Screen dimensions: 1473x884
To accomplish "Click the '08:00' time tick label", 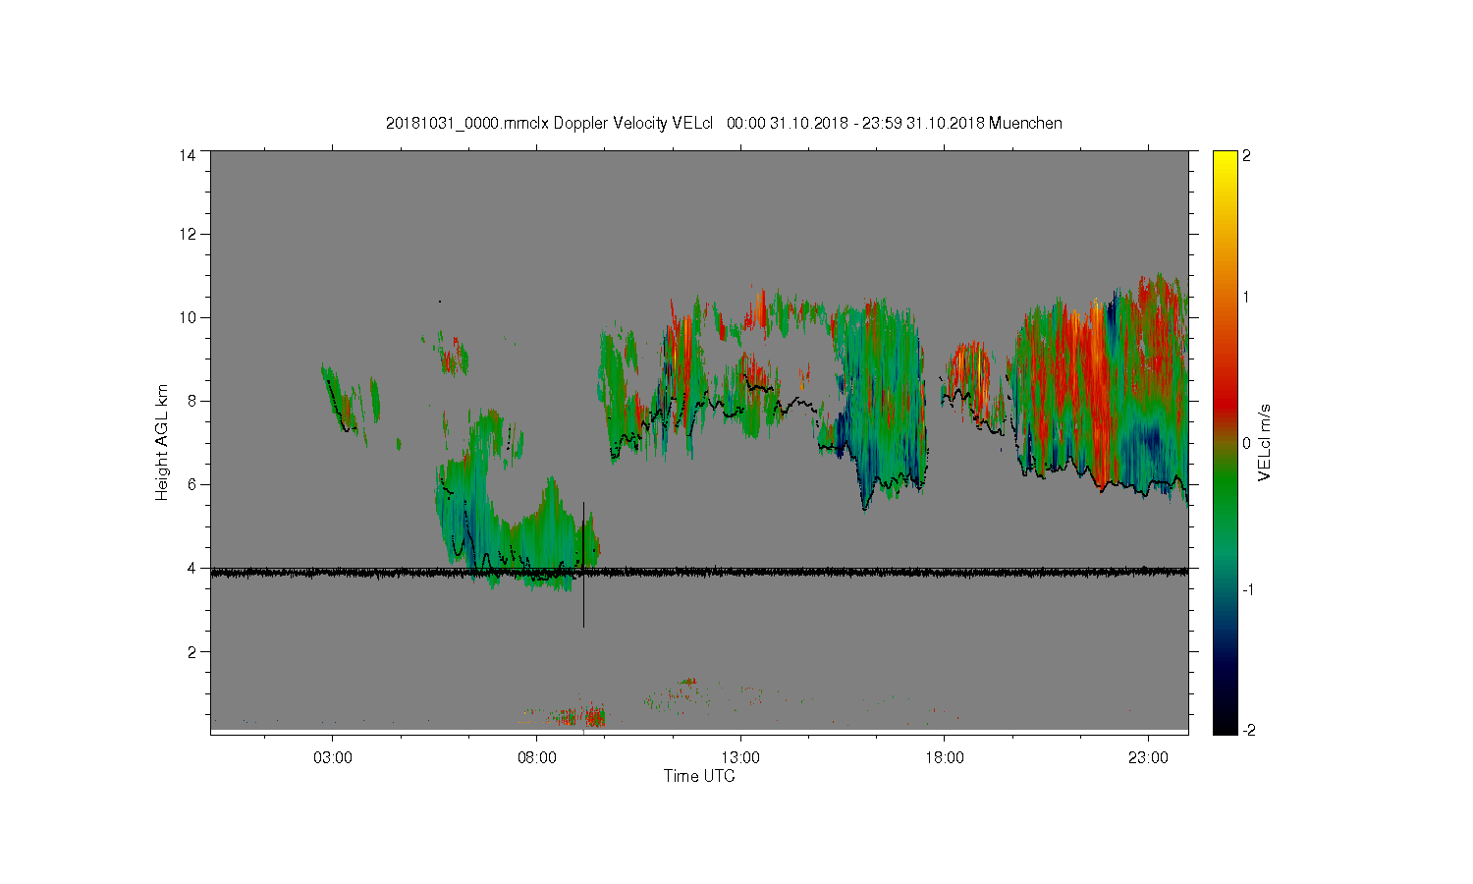I will click(x=536, y=758).
